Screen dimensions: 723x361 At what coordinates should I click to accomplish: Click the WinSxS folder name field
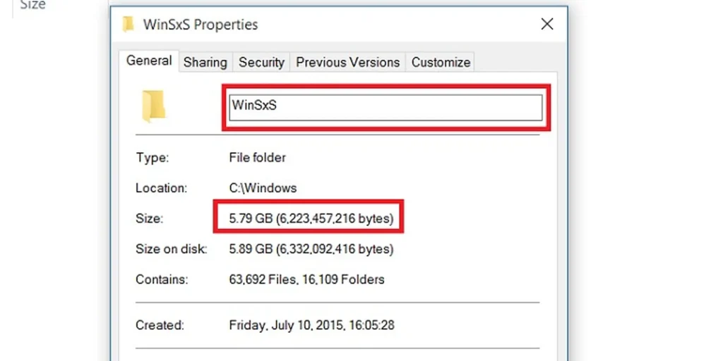coord(386,108)
